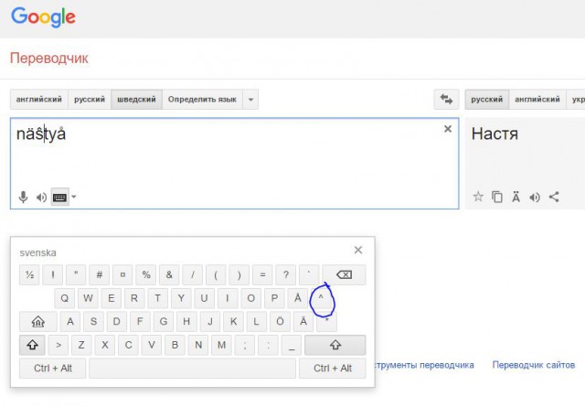
Task: Show transliteration with the Ä icon
Action: (x=516, y=197)
